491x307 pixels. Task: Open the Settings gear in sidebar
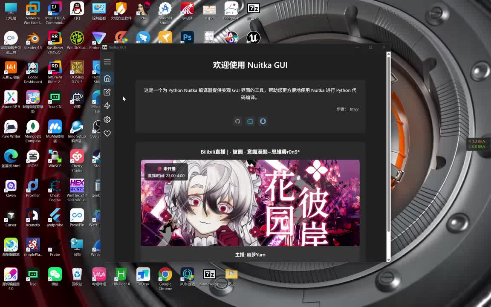click(x=107, y=119)
